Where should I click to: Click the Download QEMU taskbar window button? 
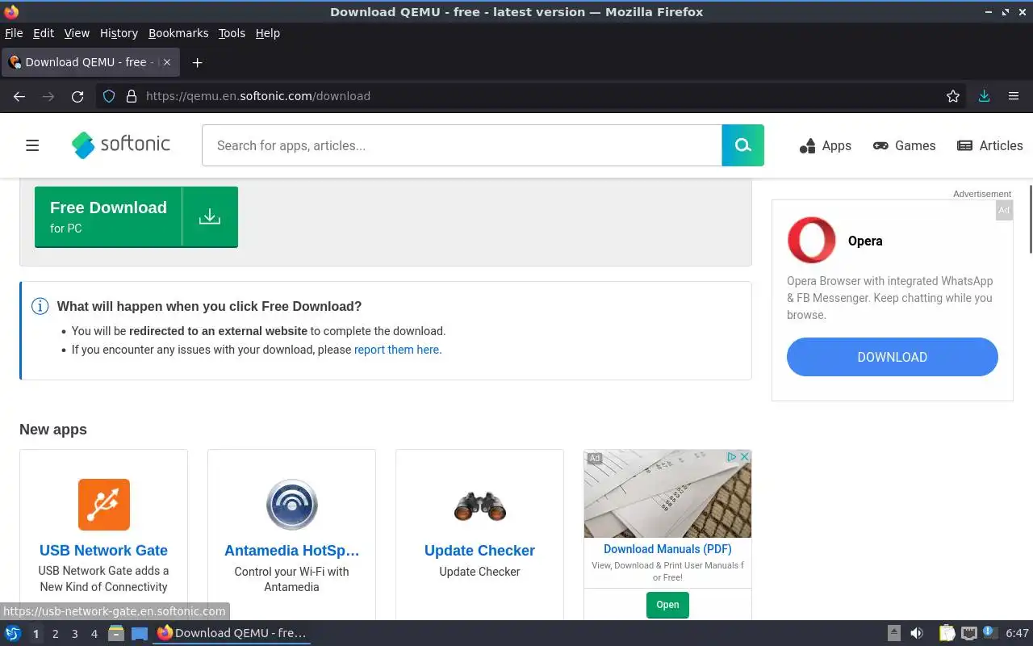(232, 633)
